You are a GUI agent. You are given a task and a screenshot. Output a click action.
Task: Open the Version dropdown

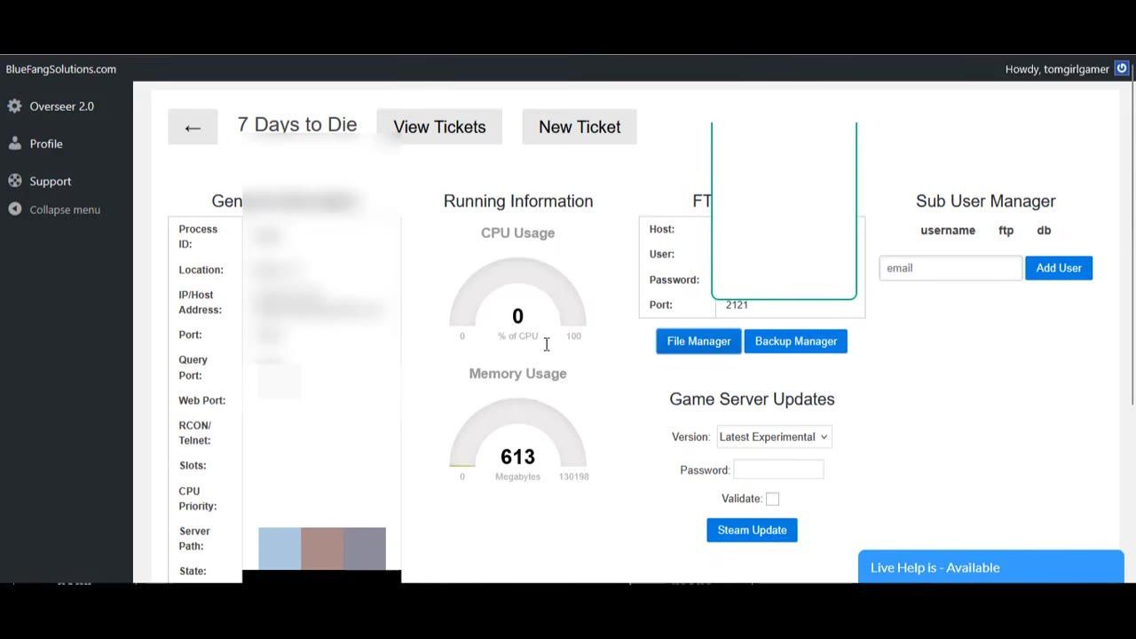point(774,437)
